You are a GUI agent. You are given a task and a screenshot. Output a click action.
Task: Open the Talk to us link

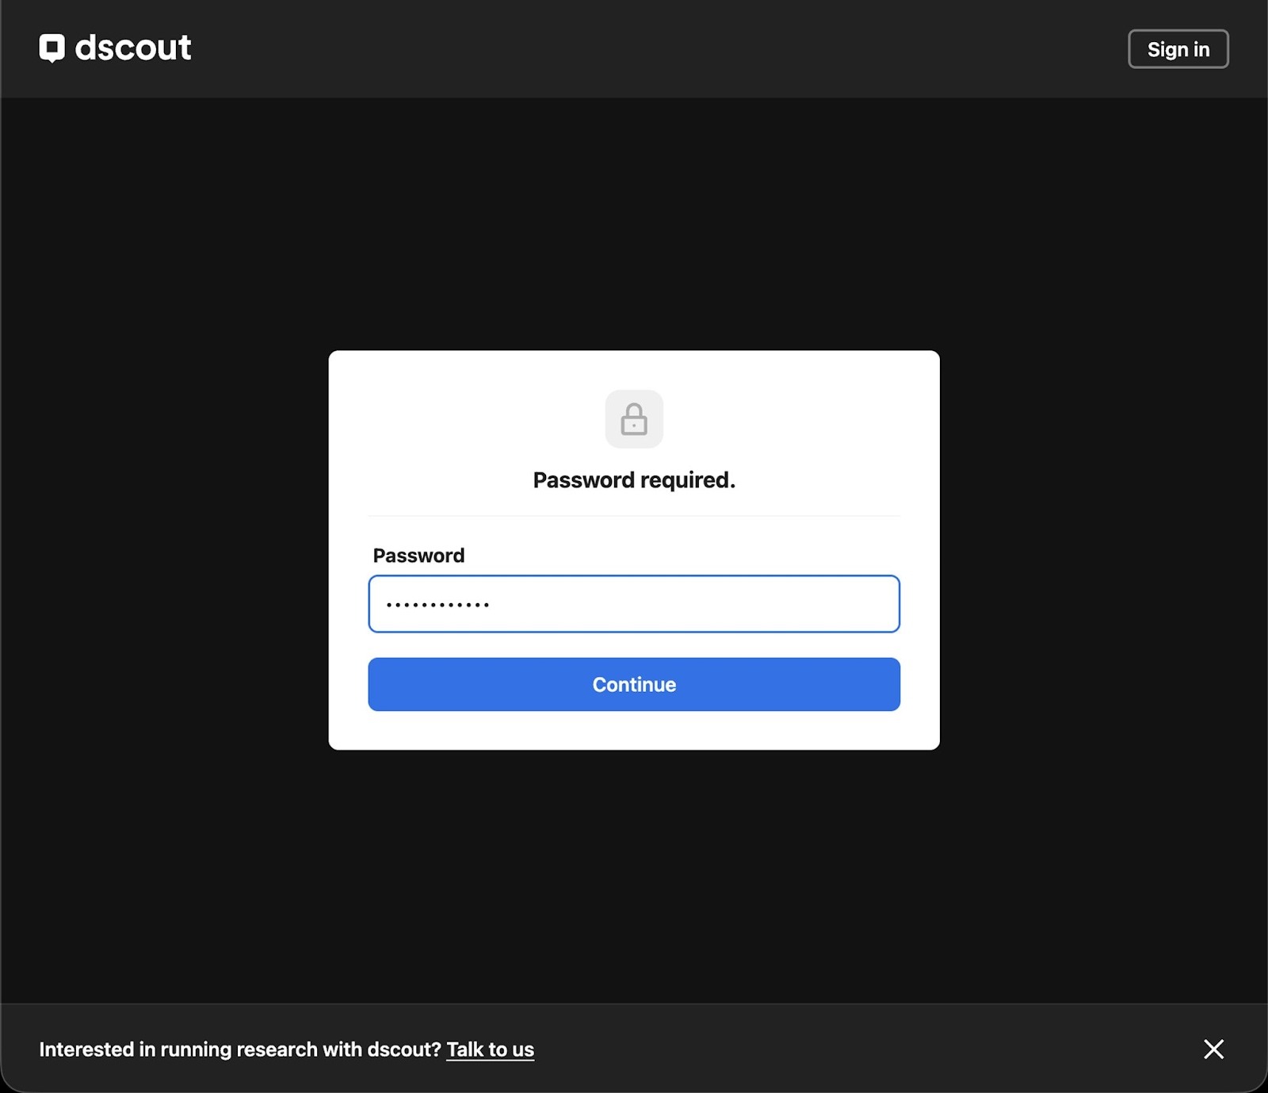[x=490, y=1049]
